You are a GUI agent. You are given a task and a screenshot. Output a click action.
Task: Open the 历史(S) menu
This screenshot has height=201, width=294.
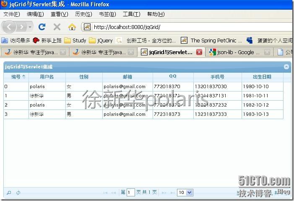[83, 14]
